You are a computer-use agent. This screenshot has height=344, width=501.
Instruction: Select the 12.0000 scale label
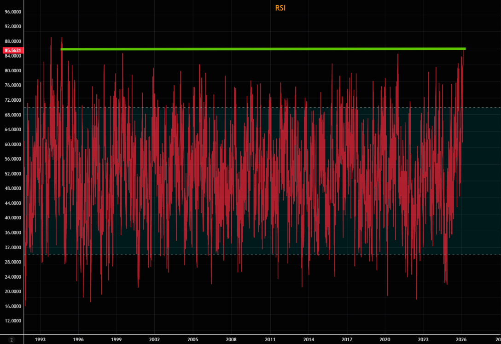pos(12,321)
